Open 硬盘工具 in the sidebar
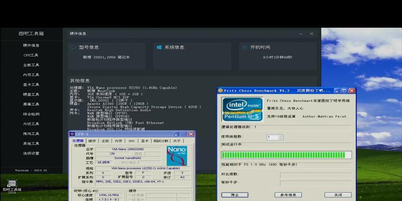The image size is (402, 201). 31,94
